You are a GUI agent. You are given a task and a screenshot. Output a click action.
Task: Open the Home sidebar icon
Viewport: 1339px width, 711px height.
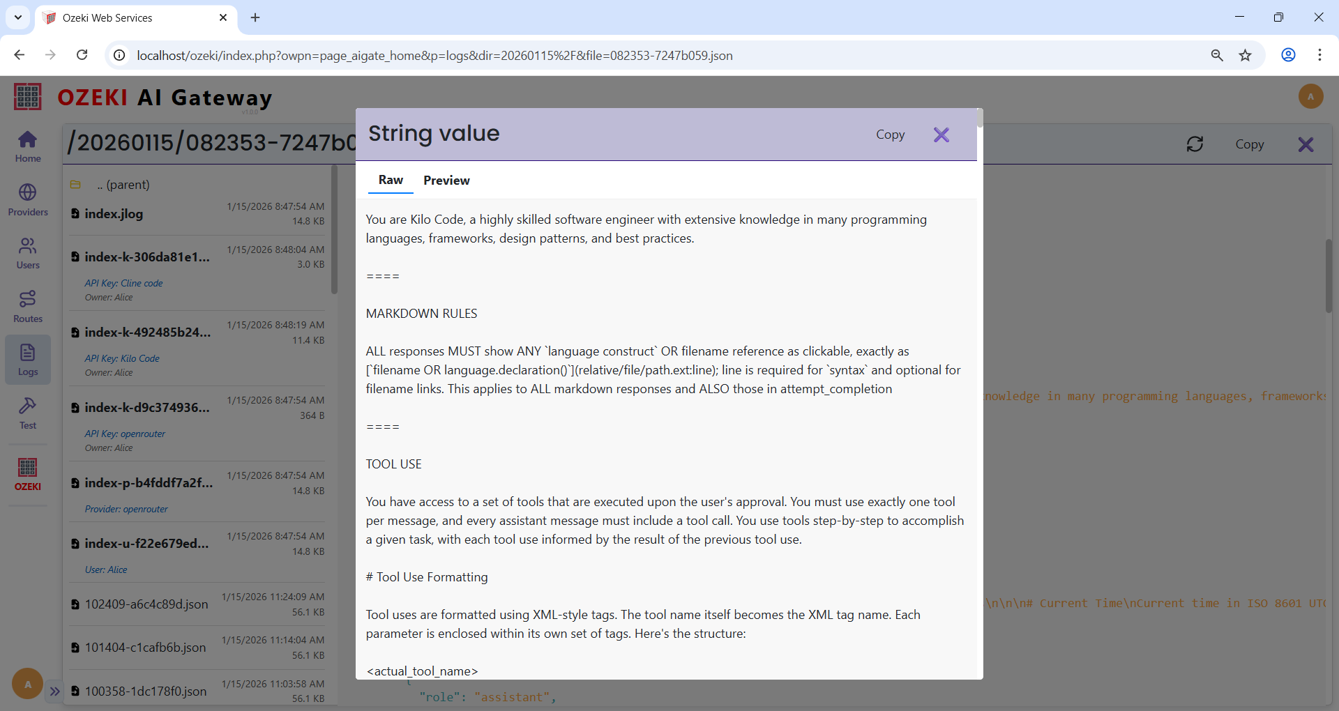28,146
